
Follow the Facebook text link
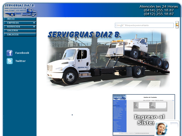[22, 53]
